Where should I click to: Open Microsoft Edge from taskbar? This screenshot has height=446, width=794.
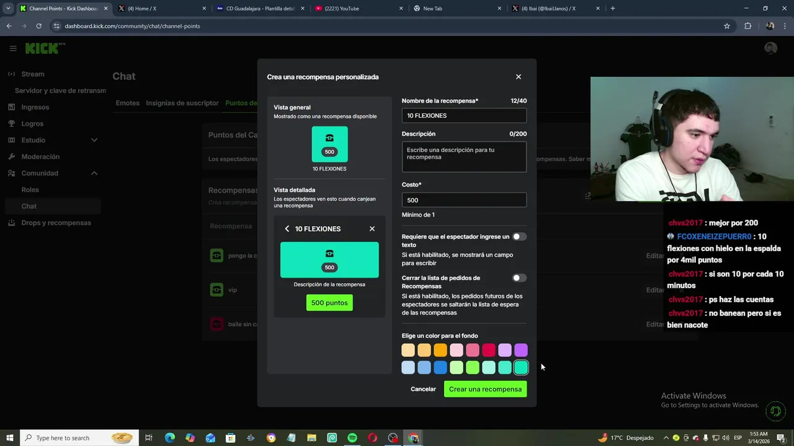pos(169,438)
